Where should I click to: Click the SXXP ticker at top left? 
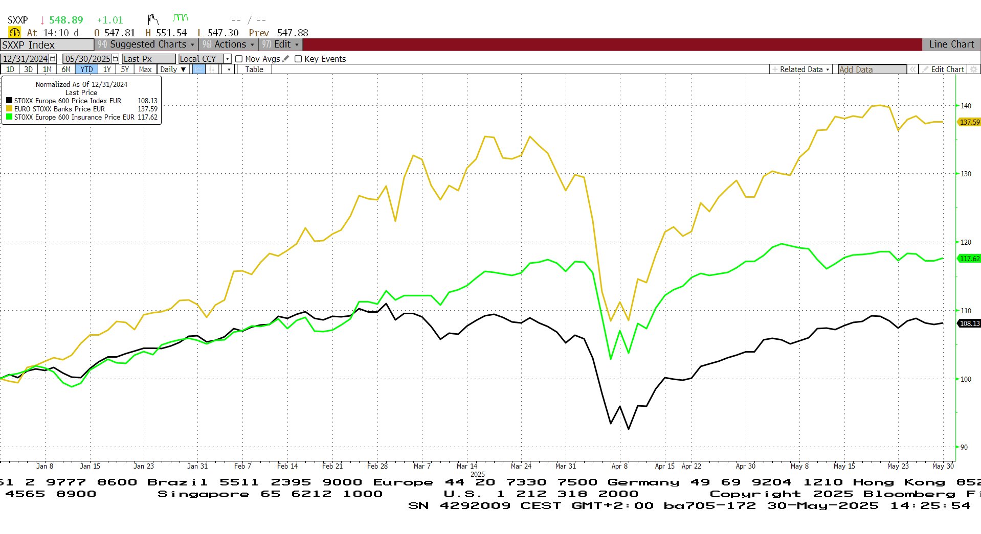point(17,20)
